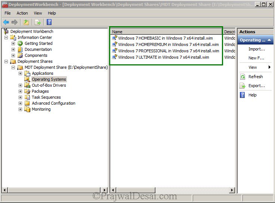Screen dimensions: 275x203
Task: Collapse the Deployment Shares node
Action: click(6, 61)
